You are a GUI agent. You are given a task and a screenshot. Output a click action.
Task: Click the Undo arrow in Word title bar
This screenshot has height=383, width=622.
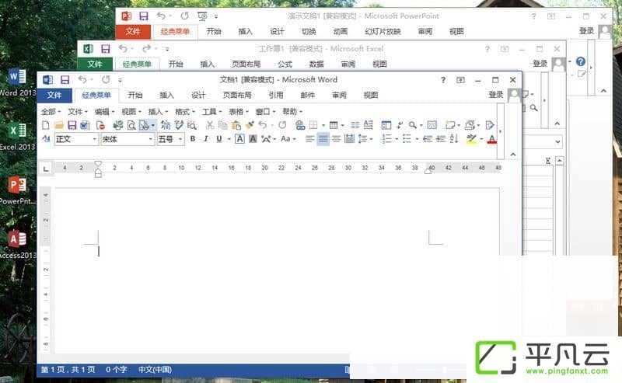tap(82, 80)
